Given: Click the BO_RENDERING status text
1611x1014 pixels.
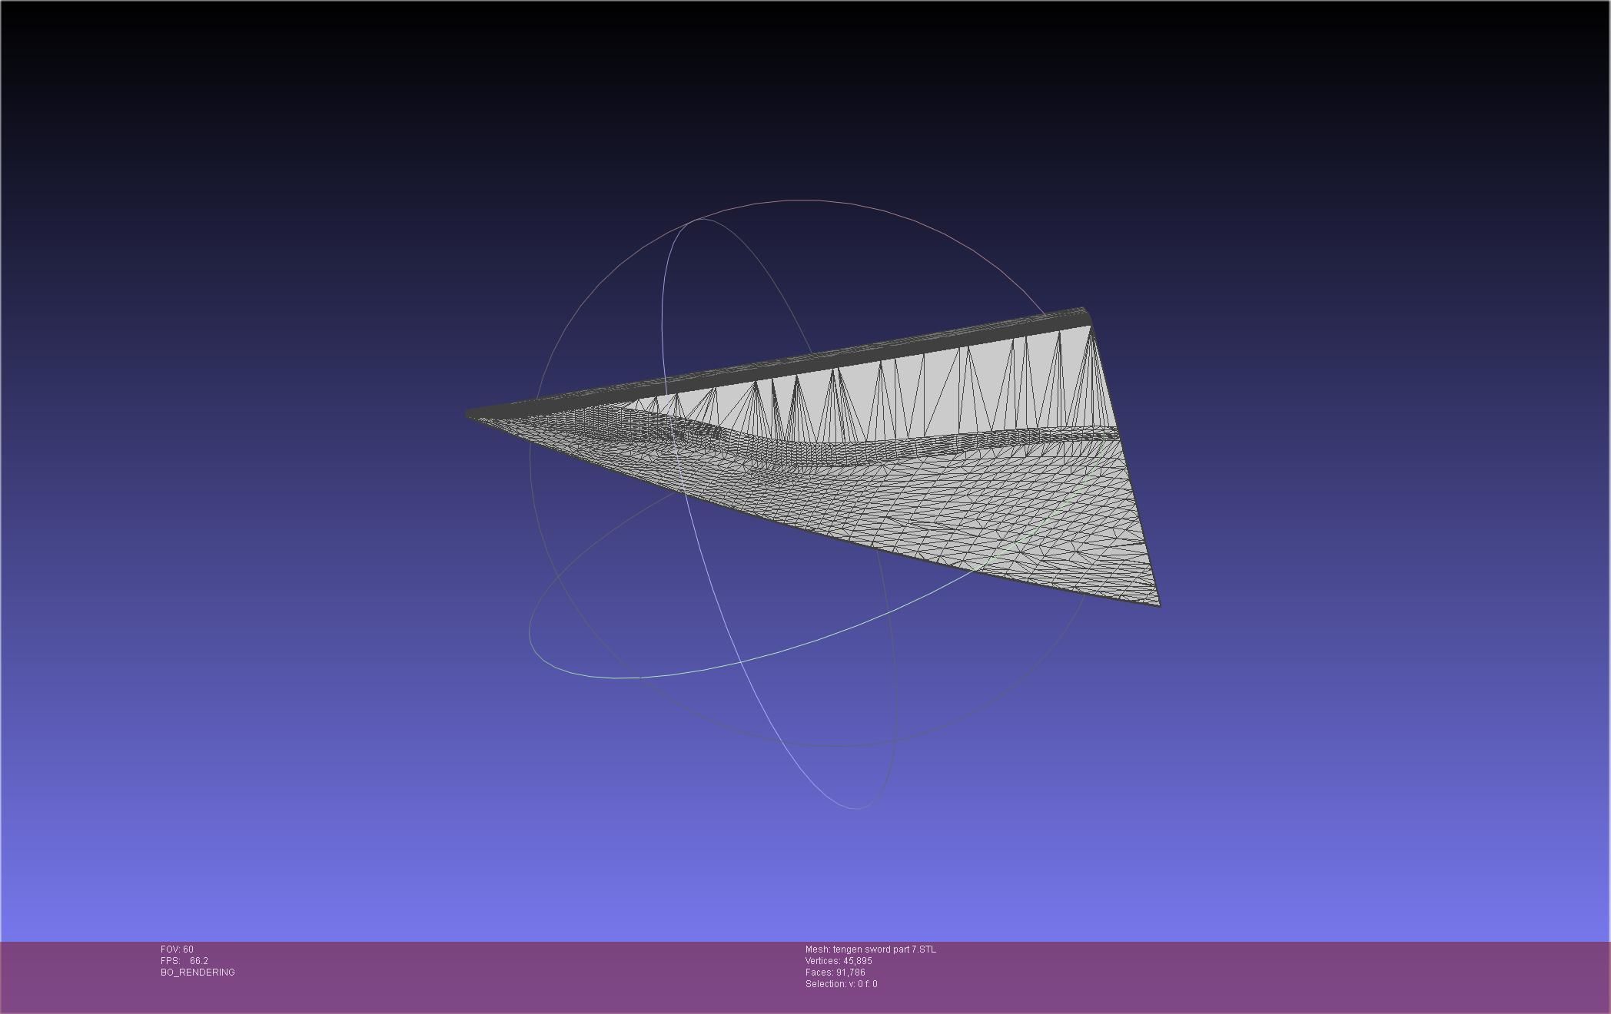Looking at the screenshot, I should tap(198, 973).
